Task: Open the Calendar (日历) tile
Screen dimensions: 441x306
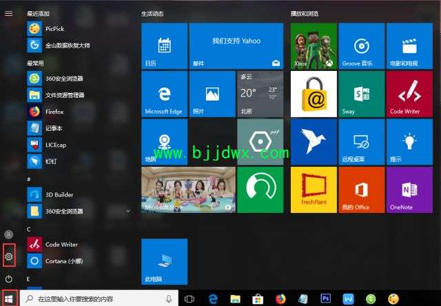Action: pyautogui.click(x=164, y=46)
